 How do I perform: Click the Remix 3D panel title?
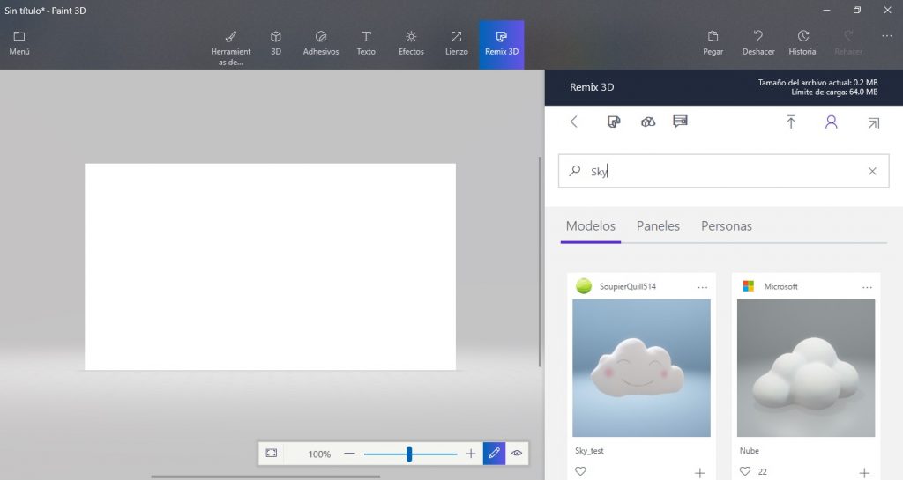click(x=592, y=87)
